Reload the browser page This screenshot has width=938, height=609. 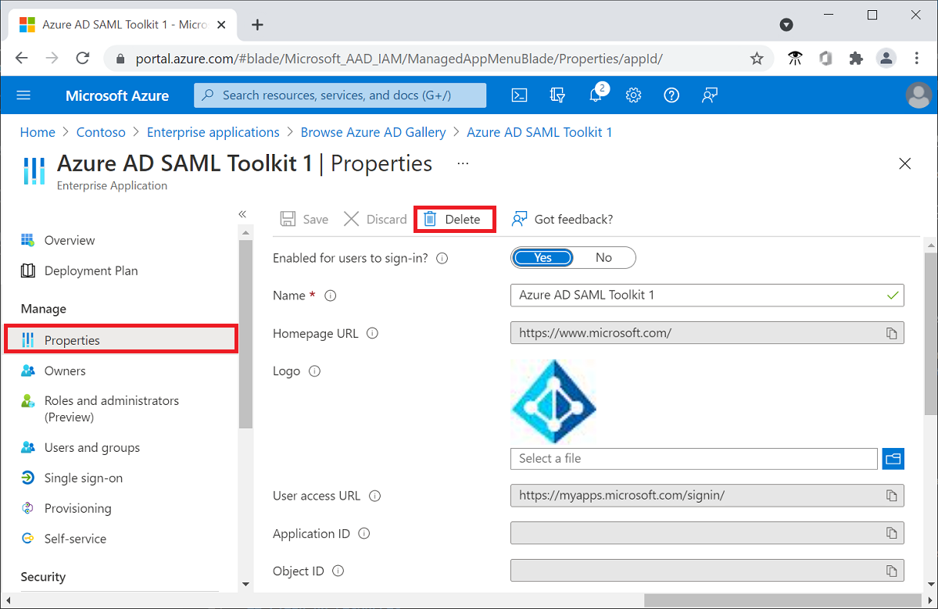click(x=82, y=59)
